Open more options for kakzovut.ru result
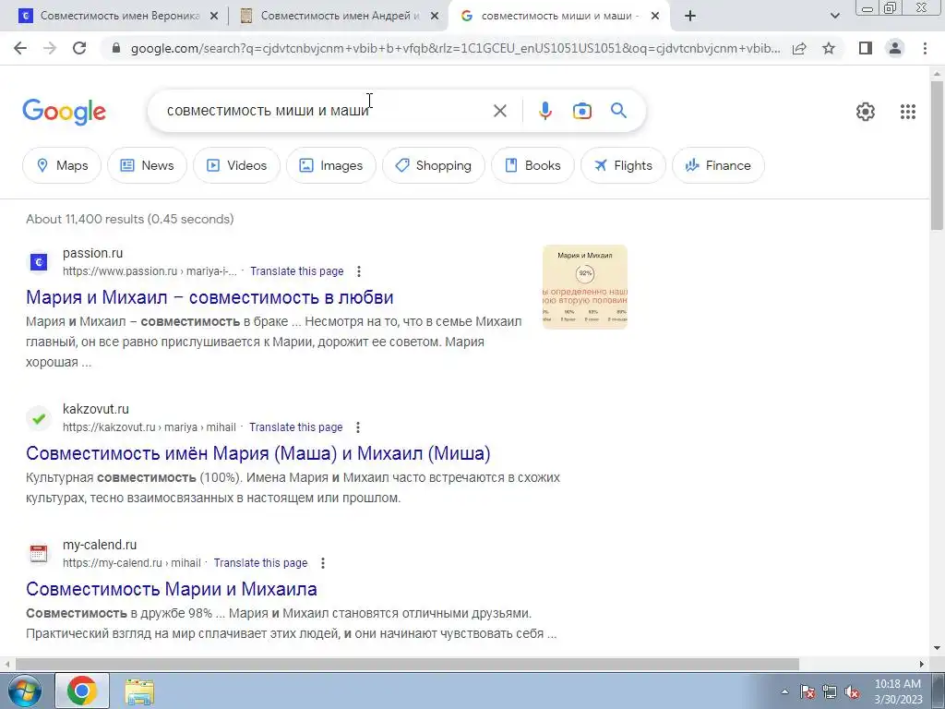This screenshot has height=709, width=945. [x=358, y=427]
